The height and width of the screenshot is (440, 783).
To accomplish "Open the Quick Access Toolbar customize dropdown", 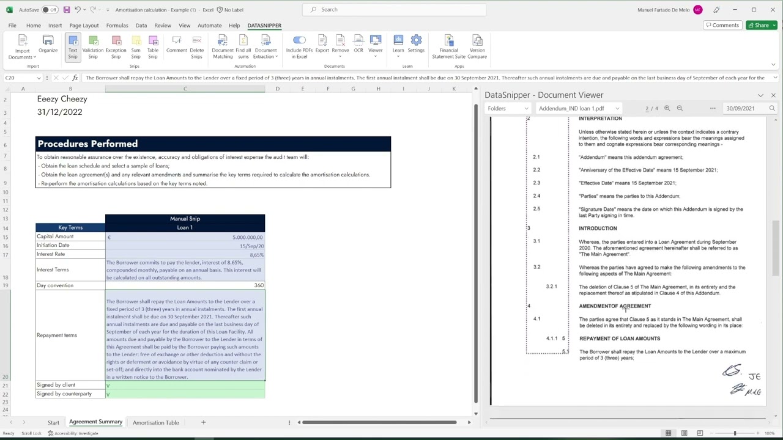I will (x=107, y=10).
